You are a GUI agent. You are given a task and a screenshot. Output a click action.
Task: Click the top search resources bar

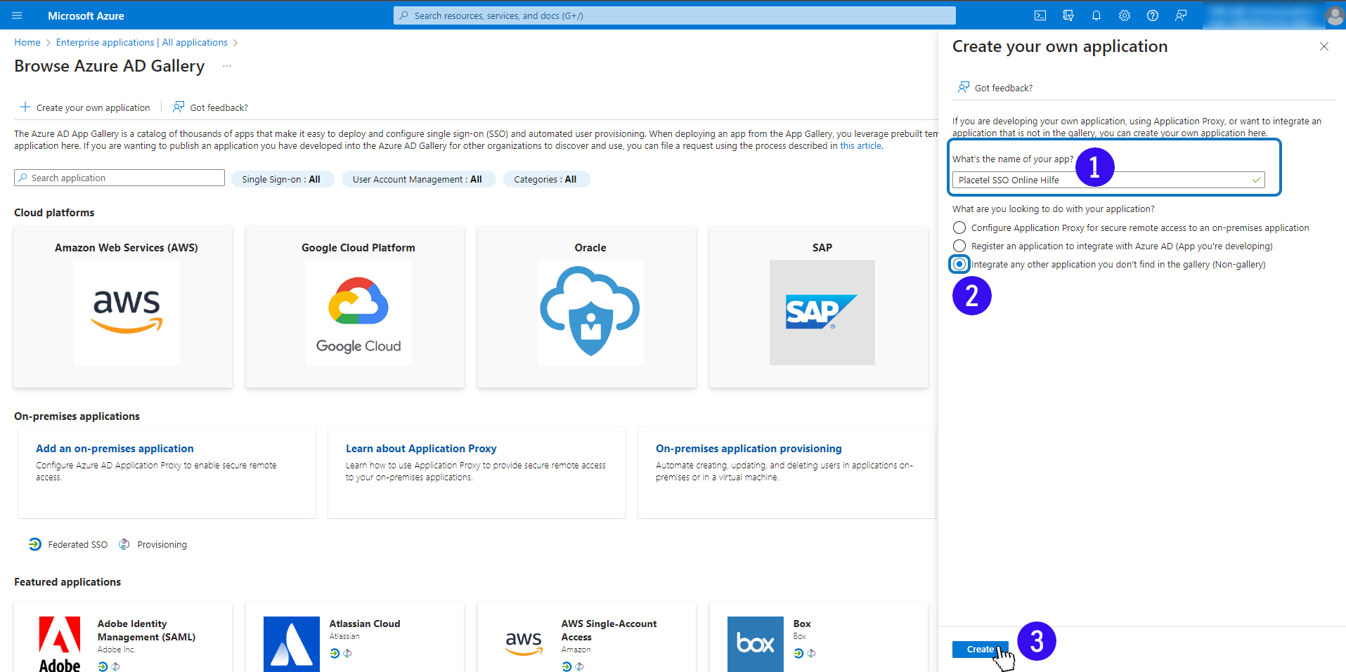pos(675,15)
